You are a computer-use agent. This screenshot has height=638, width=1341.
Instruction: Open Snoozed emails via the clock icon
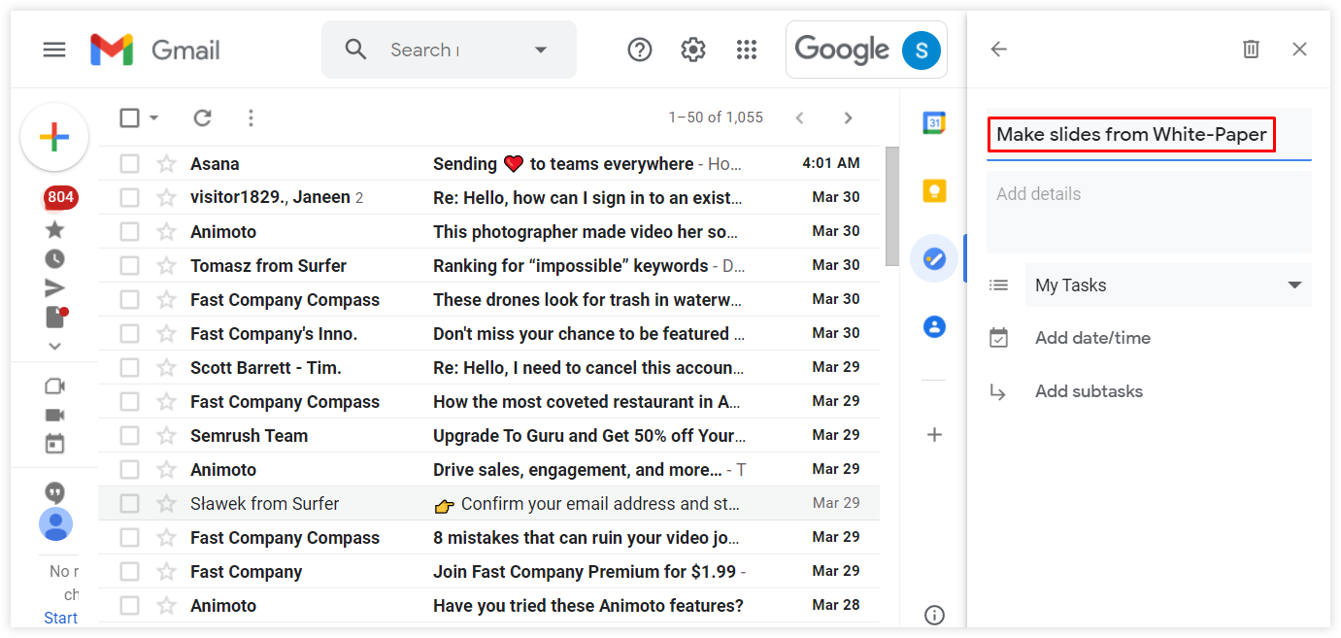[x=54, y=258]
